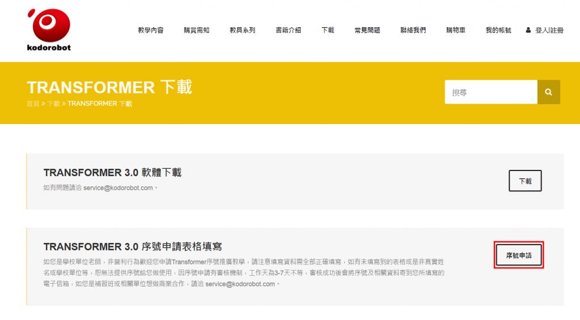Image resolution: width=580 pixels, height=320 pixels.
Task: Open the 常見問題 menu item
Action: [367, 30]
